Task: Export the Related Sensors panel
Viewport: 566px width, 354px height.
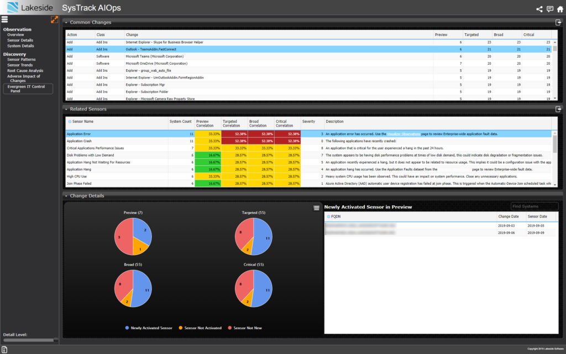Action: 558,109
